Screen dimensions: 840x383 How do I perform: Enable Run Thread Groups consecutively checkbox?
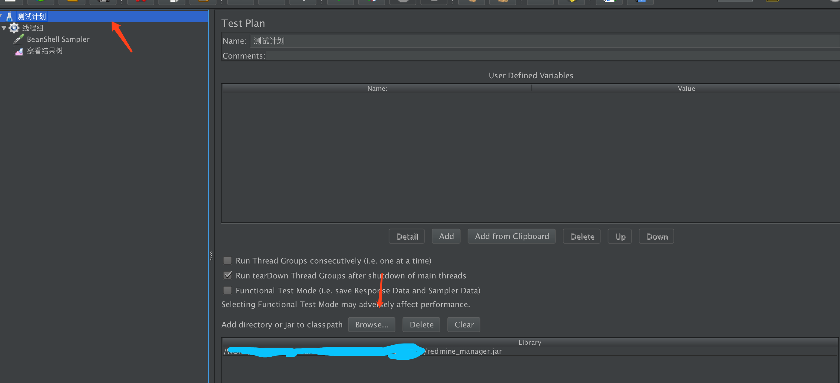click(x=227, y=261)
